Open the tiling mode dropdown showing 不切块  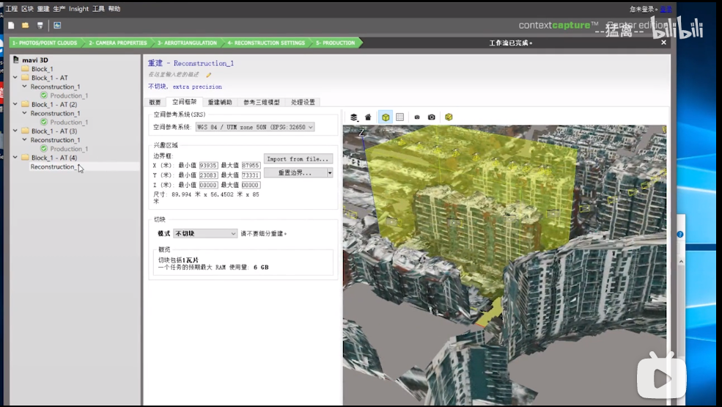[205, 234]
